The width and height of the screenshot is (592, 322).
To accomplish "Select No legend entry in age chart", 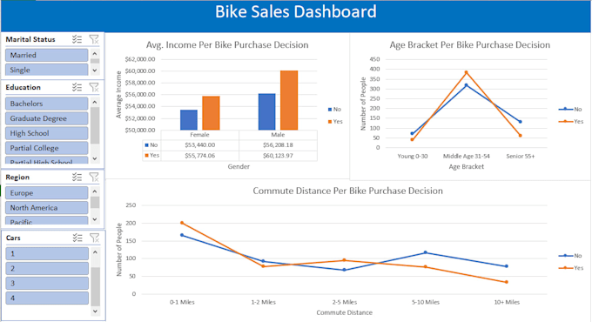I will [x=570, y=109].
